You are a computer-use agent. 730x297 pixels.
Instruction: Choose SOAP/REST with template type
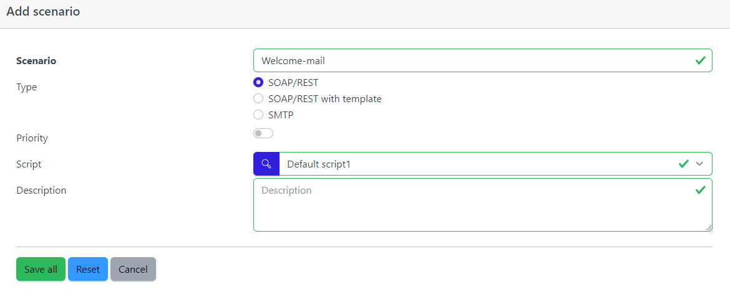pyautogui.click(x=258, y=98)
